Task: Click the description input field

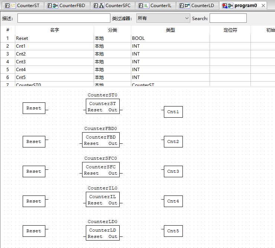Action: tap(64, 18)
